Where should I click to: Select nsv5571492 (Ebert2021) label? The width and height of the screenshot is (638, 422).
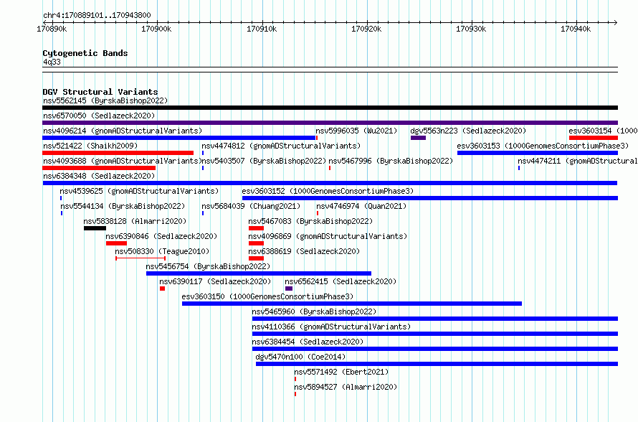[341, 372]
